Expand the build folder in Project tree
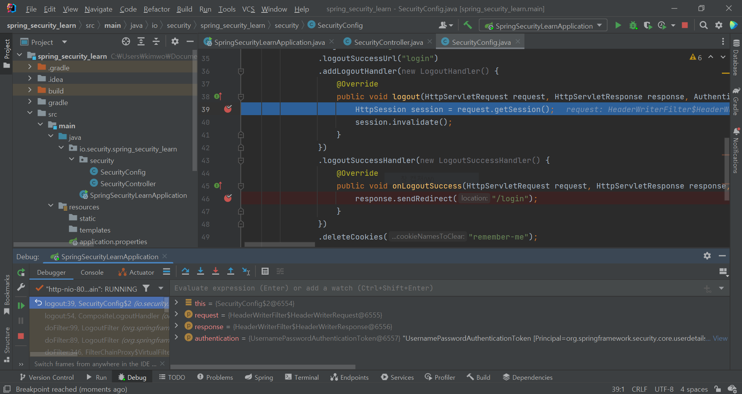Viewport: 742px width, 394px height. click(x=30, y=91)
